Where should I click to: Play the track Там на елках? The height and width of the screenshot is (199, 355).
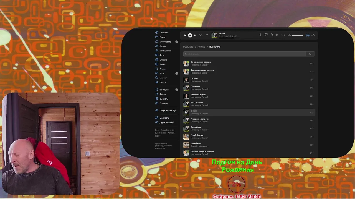pyautogui.click(x=197, y=103)
